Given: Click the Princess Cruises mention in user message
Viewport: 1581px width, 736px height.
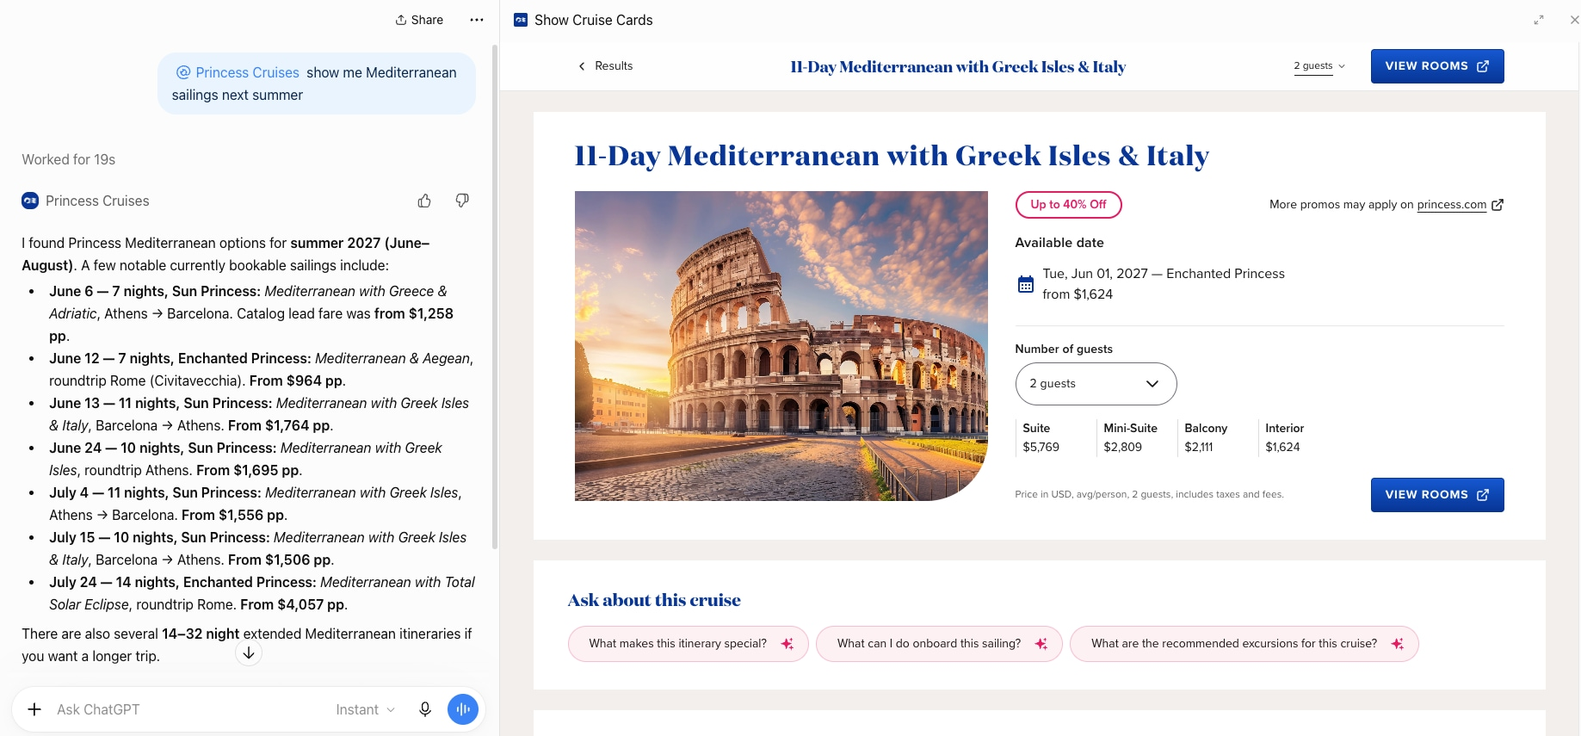Looking at the screenshot, I should 238,72.
